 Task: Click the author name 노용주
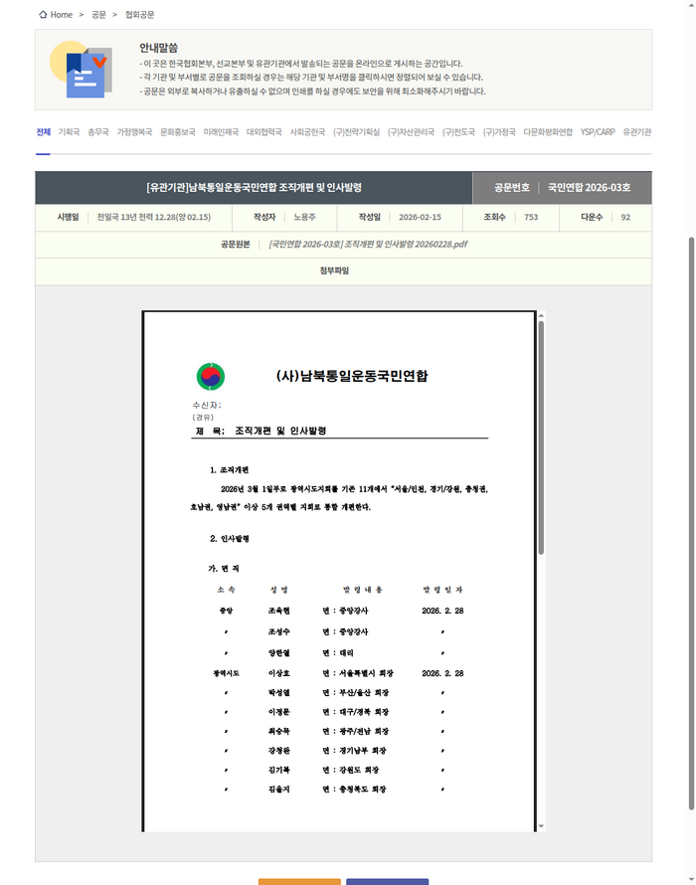tap(305, 218)
